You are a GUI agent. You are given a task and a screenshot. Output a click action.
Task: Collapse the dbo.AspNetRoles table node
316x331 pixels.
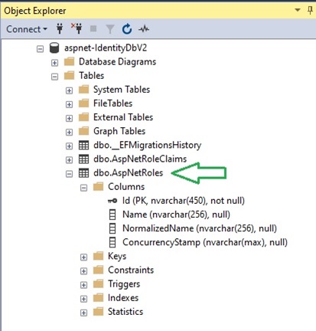coord(69,174)
